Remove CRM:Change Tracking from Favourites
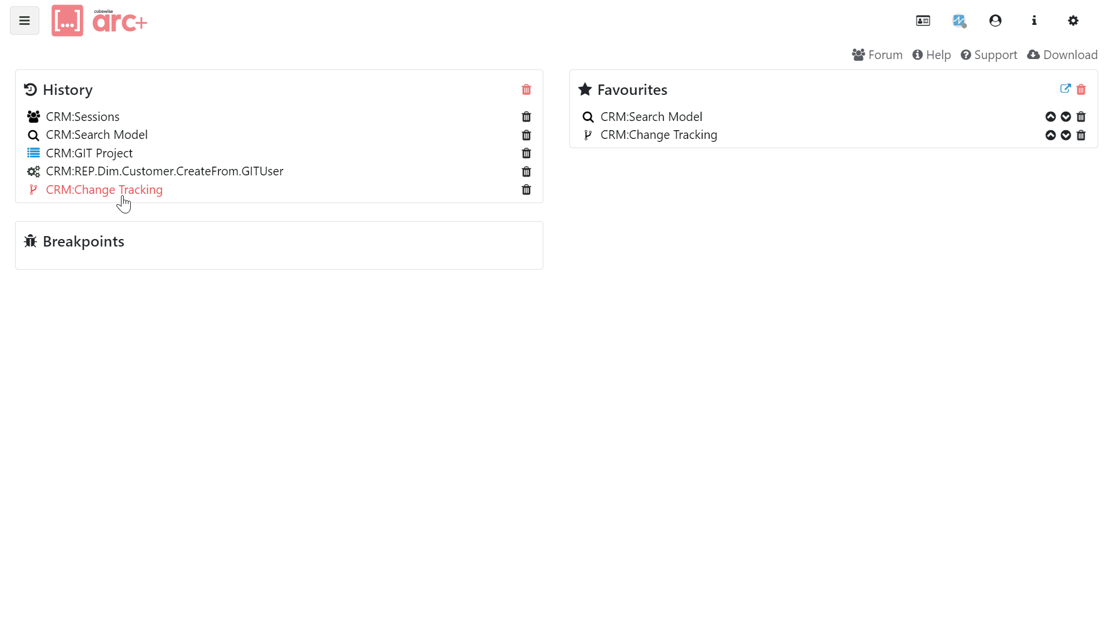Screen dimensions: 1111x625 [x=1081, y=135]
